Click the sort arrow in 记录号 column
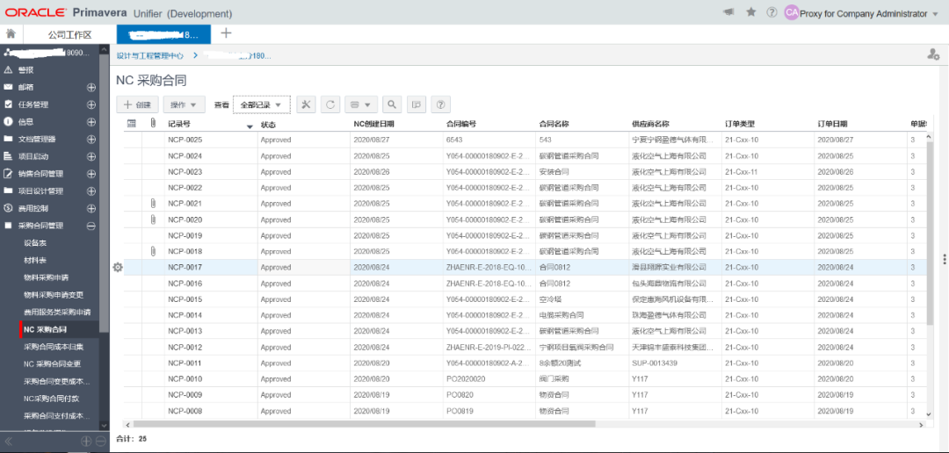949x453 pixels. coord(250,126)
